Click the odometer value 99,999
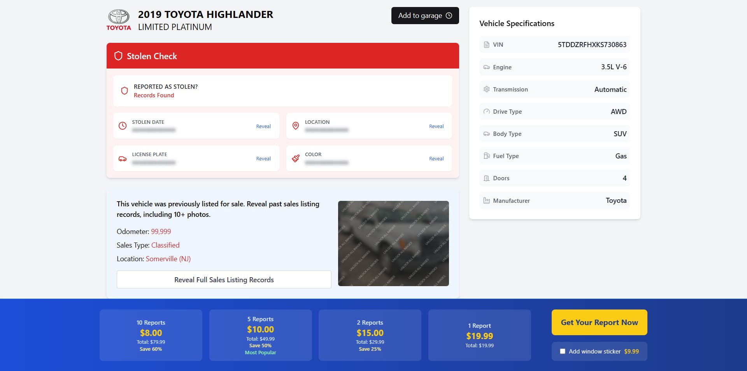Viewport: 747px width, 371px height. (x=161, y=232)
